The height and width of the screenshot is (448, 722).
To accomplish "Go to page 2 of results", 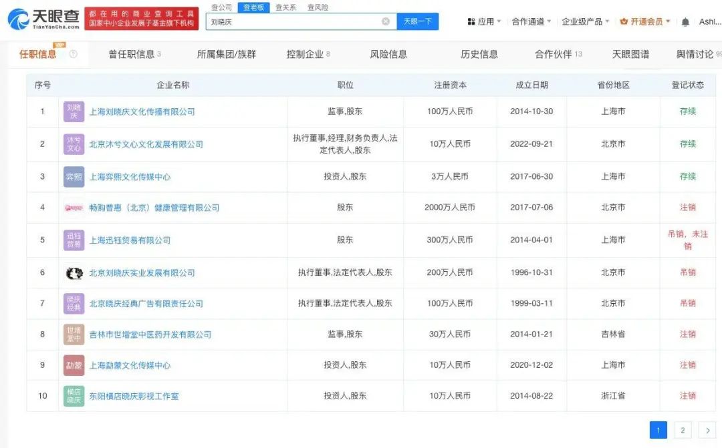I will [683, 430].
